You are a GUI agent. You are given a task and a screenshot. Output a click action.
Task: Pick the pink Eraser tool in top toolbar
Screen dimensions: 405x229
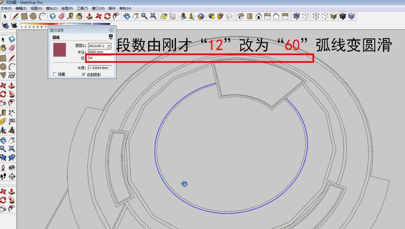(x=62, y=16)
